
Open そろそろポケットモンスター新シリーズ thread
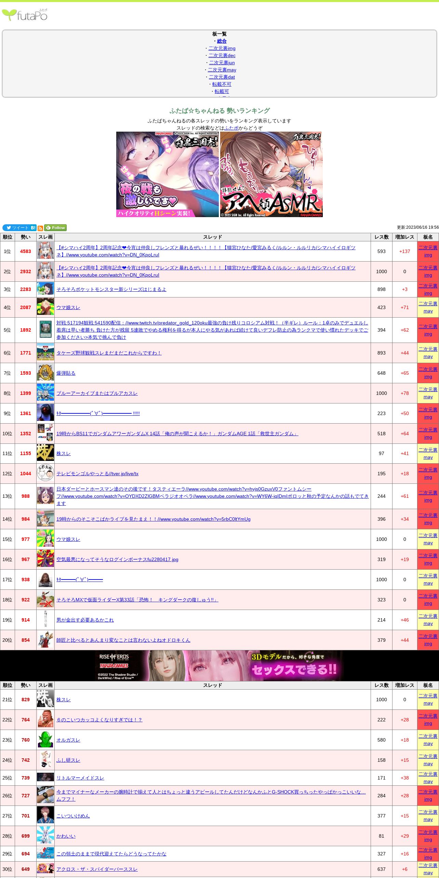point(111,289)
